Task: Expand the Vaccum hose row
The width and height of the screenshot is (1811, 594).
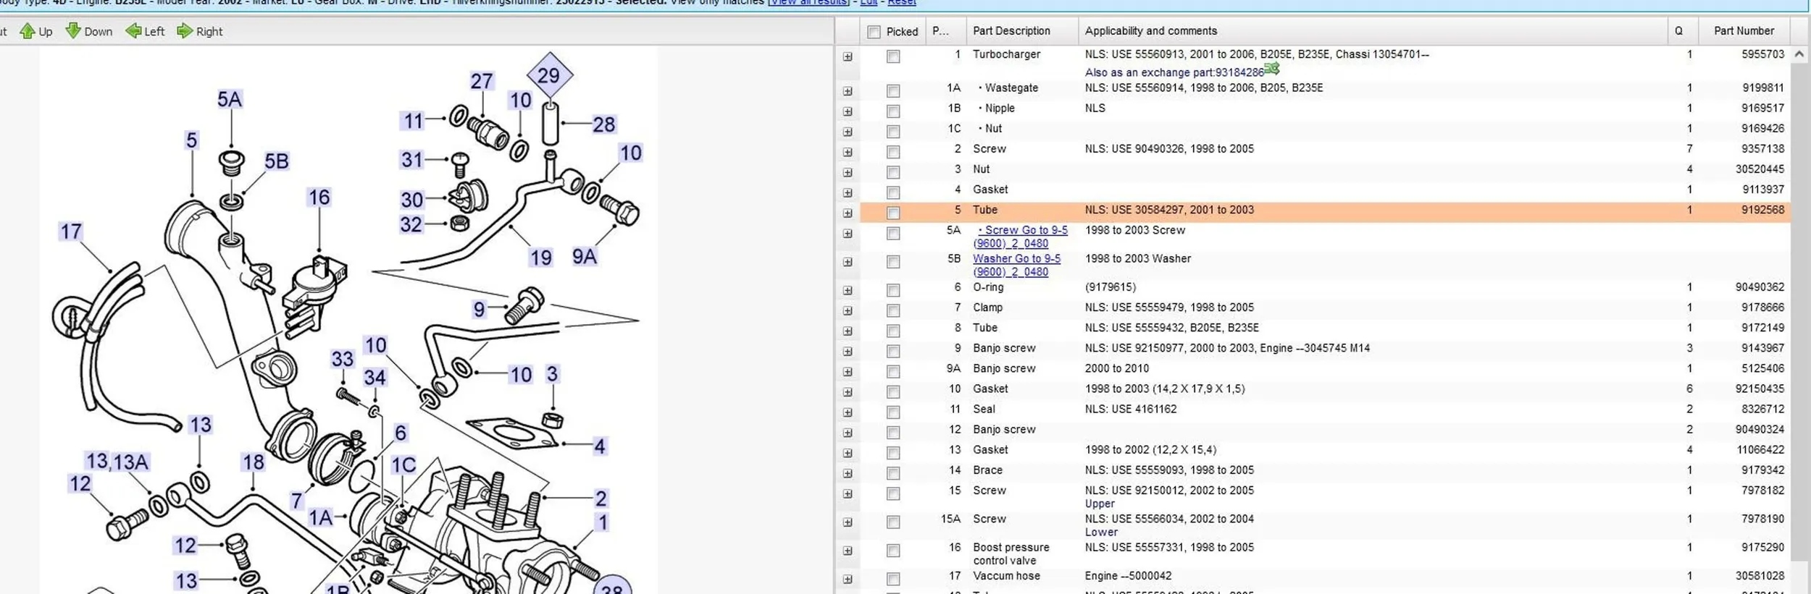Action: click(x=848, y=579)
